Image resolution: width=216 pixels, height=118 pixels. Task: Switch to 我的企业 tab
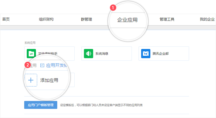point(207,19)
